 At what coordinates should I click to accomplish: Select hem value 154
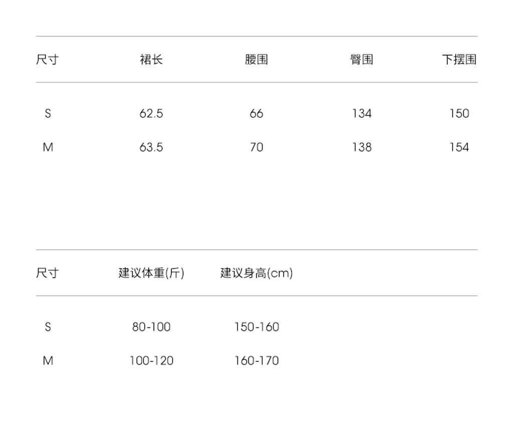click(459, 147)
